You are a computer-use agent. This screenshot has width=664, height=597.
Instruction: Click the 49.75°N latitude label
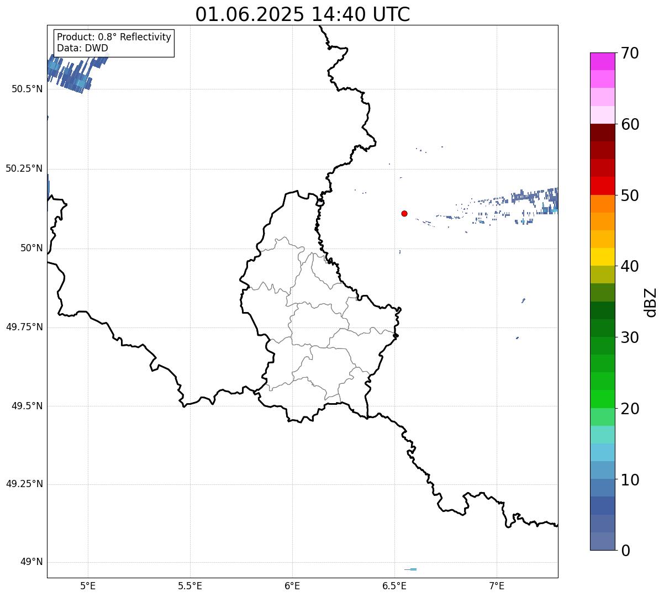(x=24, y=327)
